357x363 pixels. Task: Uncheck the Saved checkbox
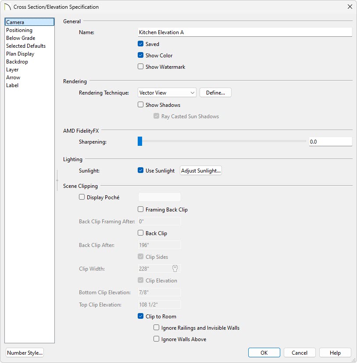click(x=140, y=44)
